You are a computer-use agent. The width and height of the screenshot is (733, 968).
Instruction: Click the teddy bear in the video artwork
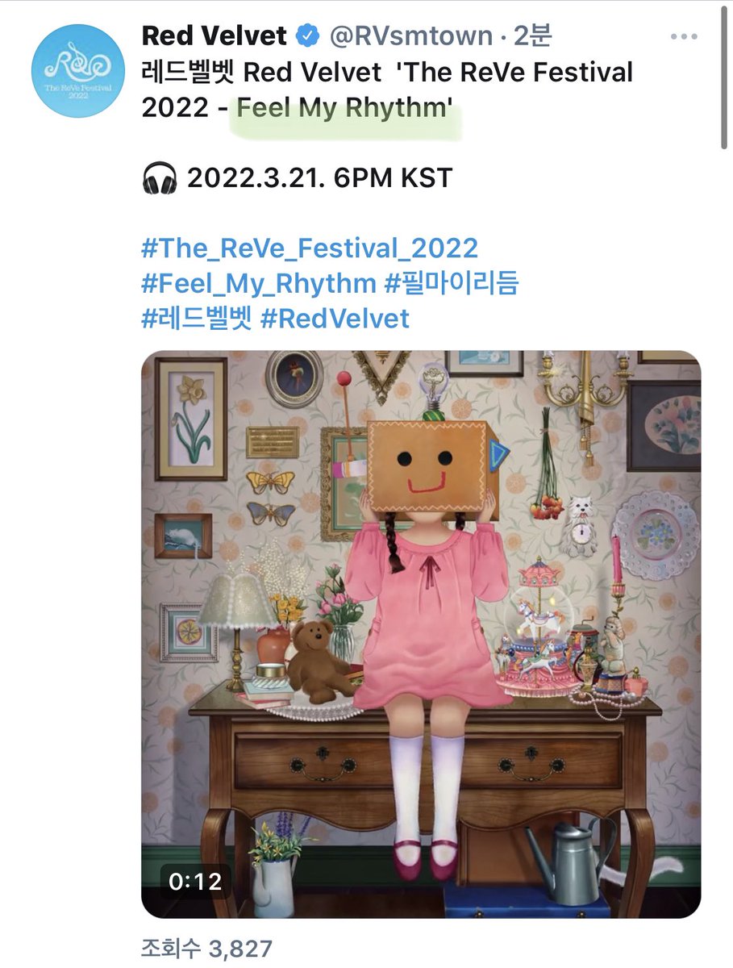click(x=319, y=660)
